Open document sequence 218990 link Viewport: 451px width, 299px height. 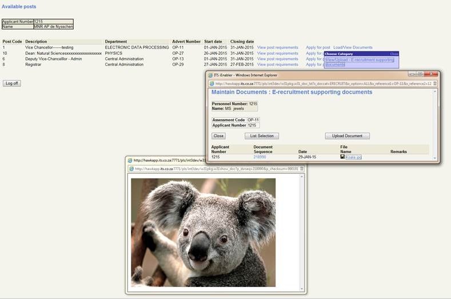[x=260, y=157]
